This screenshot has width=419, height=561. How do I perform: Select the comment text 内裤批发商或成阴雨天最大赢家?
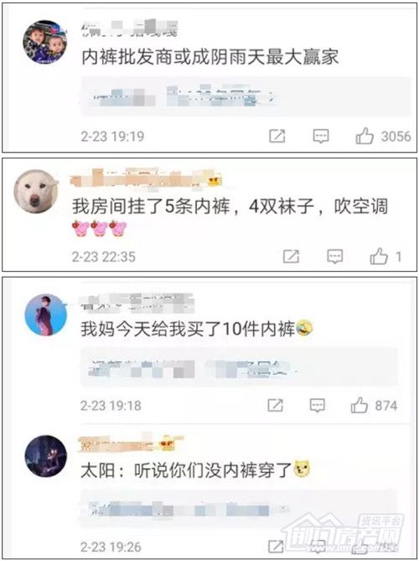pos(209,57)
